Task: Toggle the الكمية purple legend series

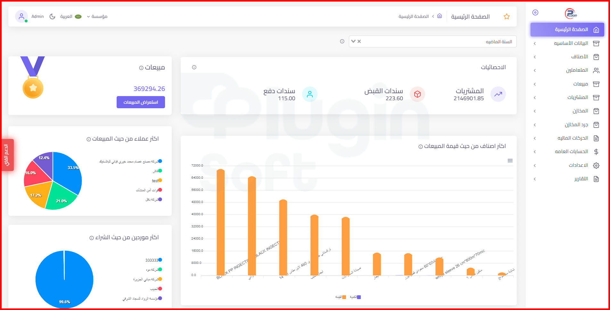Action: [x=355, y=297]
